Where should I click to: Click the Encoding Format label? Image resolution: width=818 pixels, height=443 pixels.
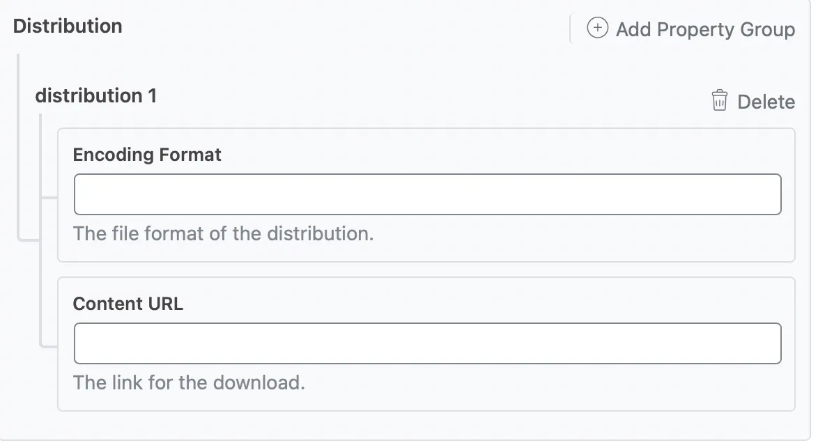(147, 154)
